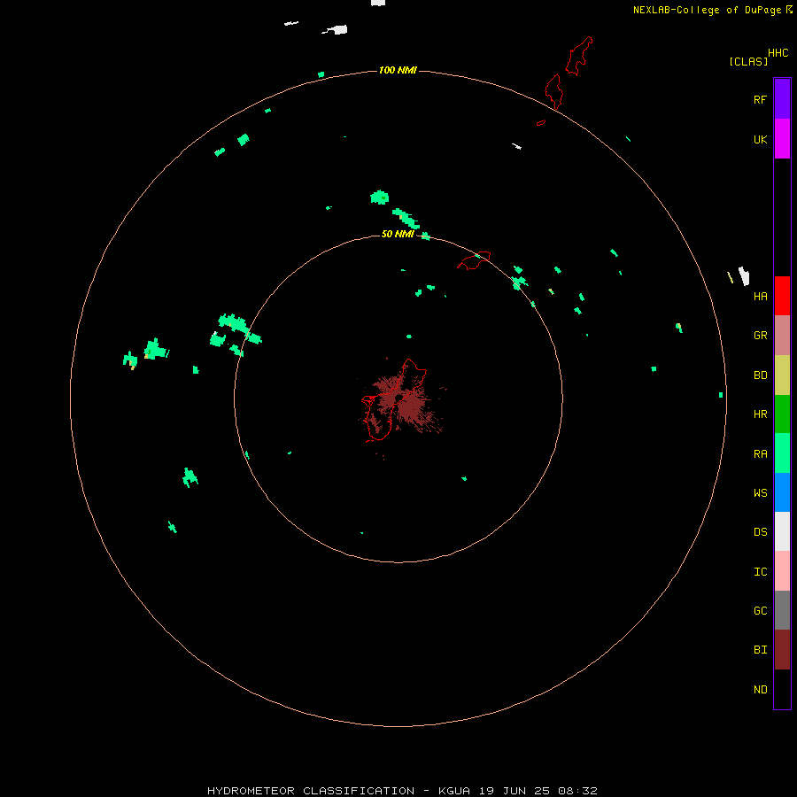Pick the RA light green legend swatch

pyautogui.click(x=782, y=453)
